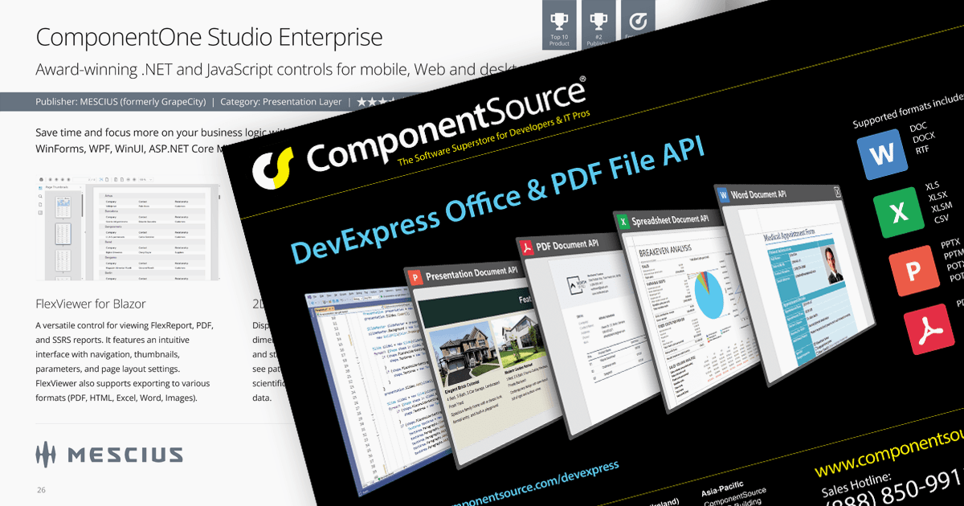This screenshot has height=506, width=964.
Task: Click the FlexViewer for Blazor heading
Action: (91, 304)
